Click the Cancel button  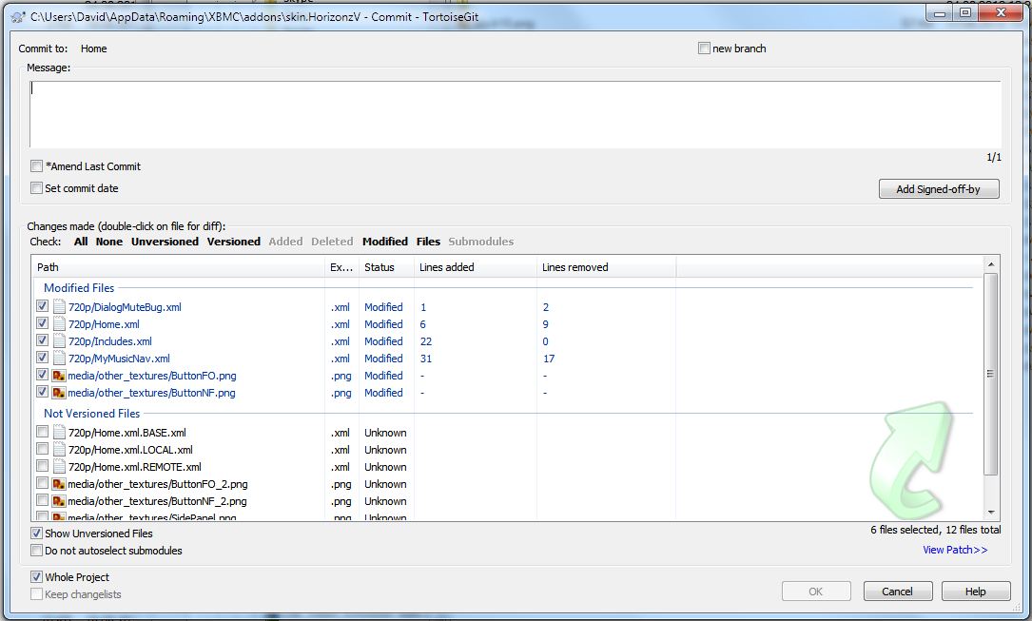[897, 591]
